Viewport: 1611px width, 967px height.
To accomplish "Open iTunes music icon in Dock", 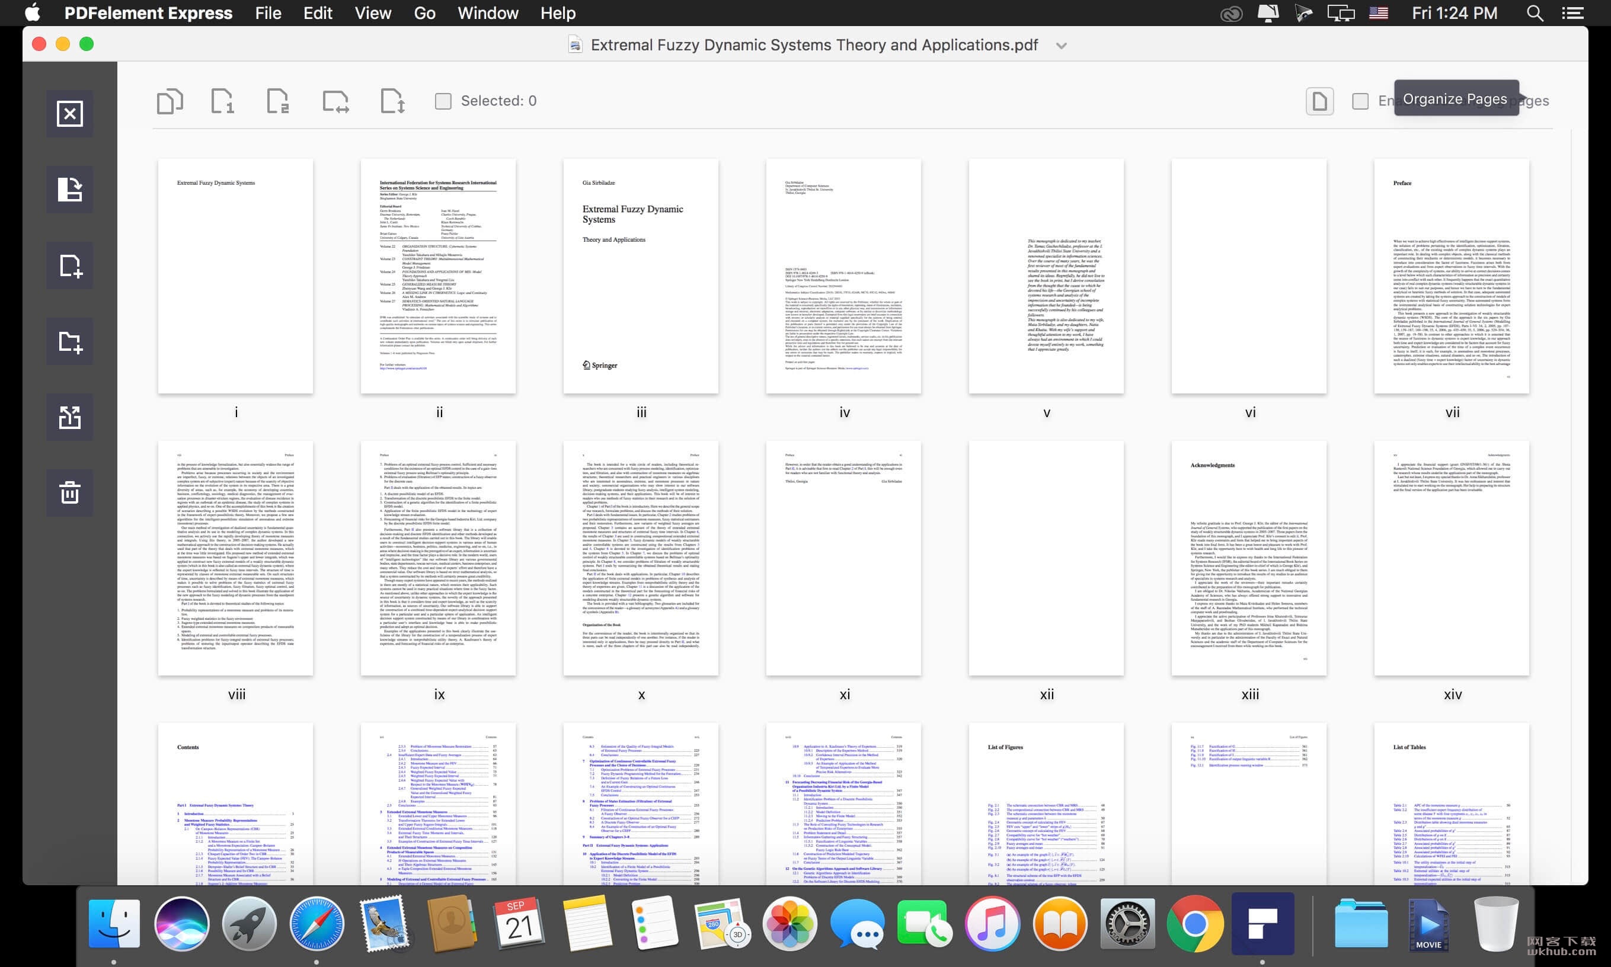I will 993,923.
